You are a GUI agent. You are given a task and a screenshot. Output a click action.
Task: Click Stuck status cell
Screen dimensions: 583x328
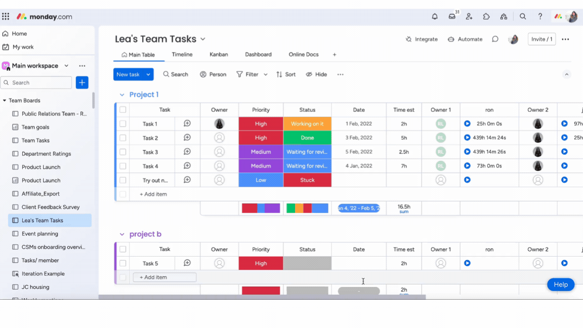coord(307,180)
